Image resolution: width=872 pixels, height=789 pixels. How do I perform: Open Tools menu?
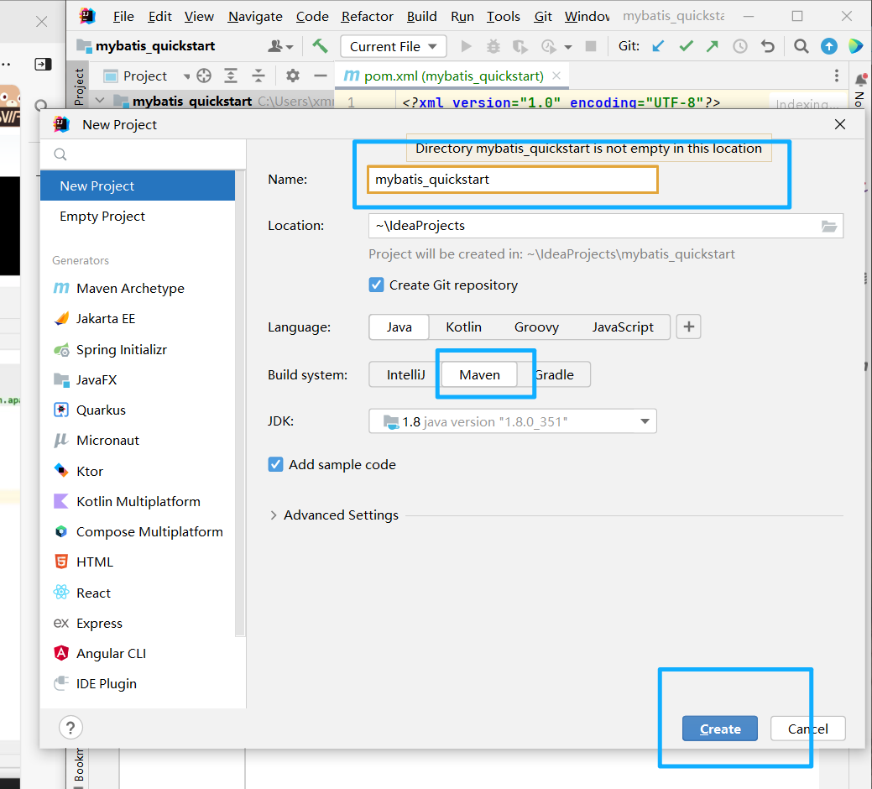click(504, 16)
